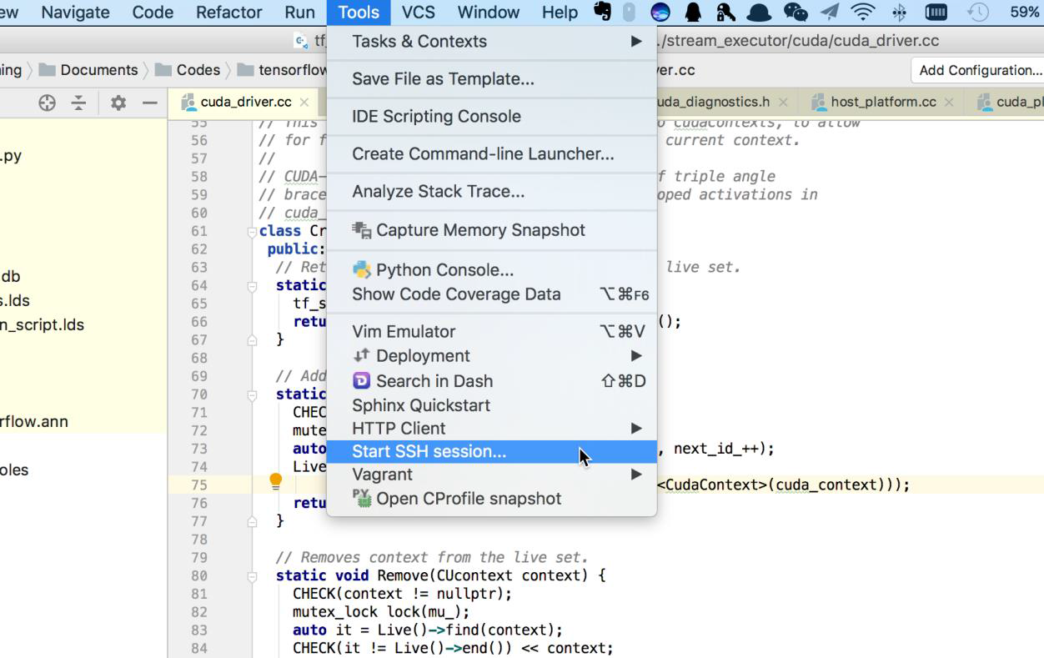Close the cuda_driver.cc tab
The width and height of the screenshot is (1044, 658).
point(304,102)
